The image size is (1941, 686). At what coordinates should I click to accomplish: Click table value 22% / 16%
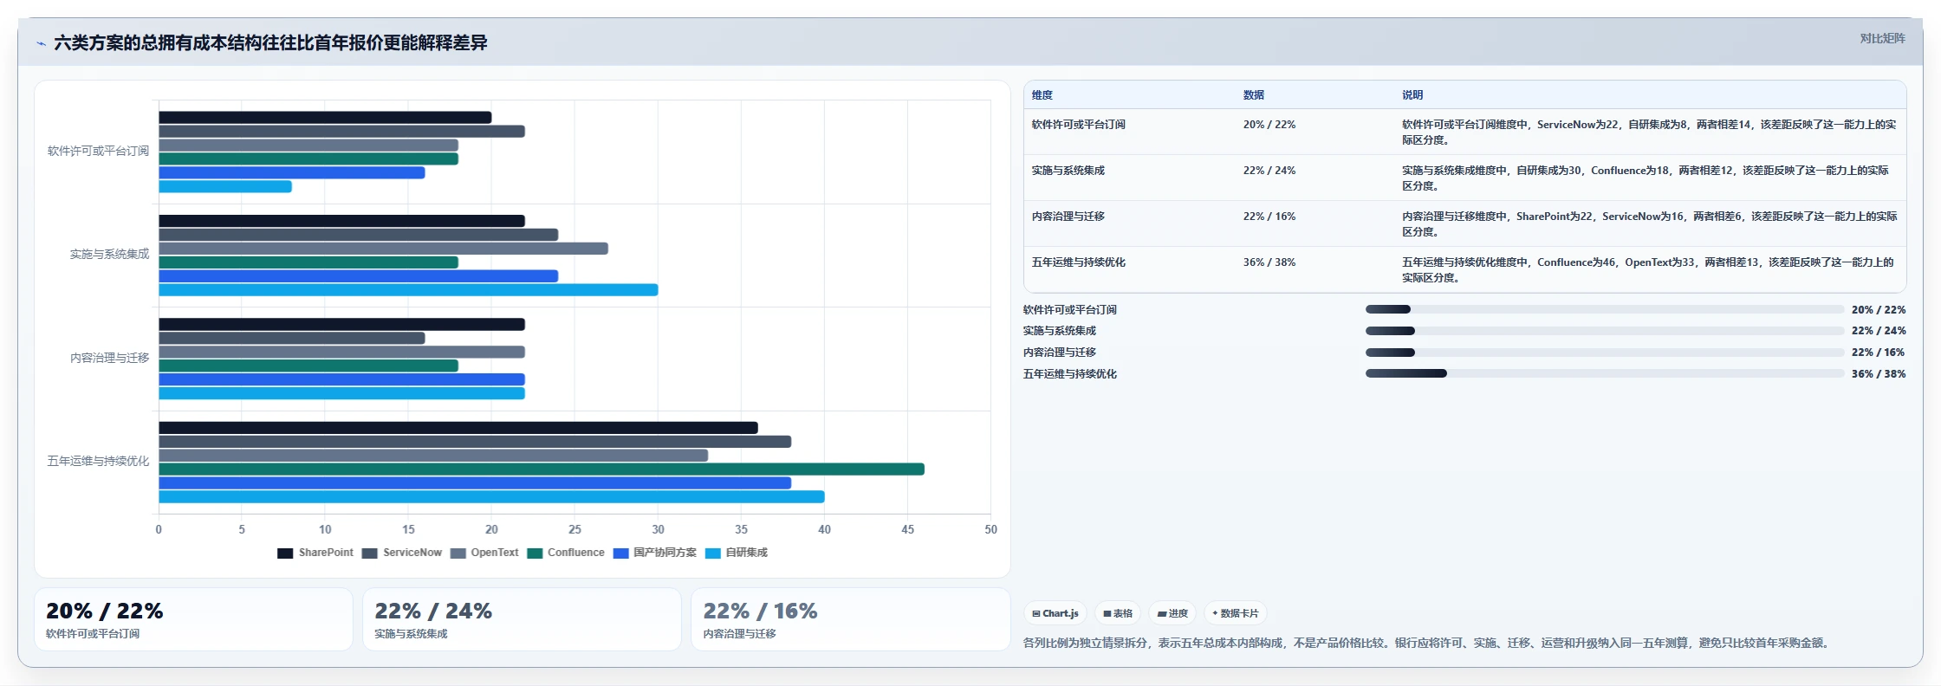[1269, 217]
